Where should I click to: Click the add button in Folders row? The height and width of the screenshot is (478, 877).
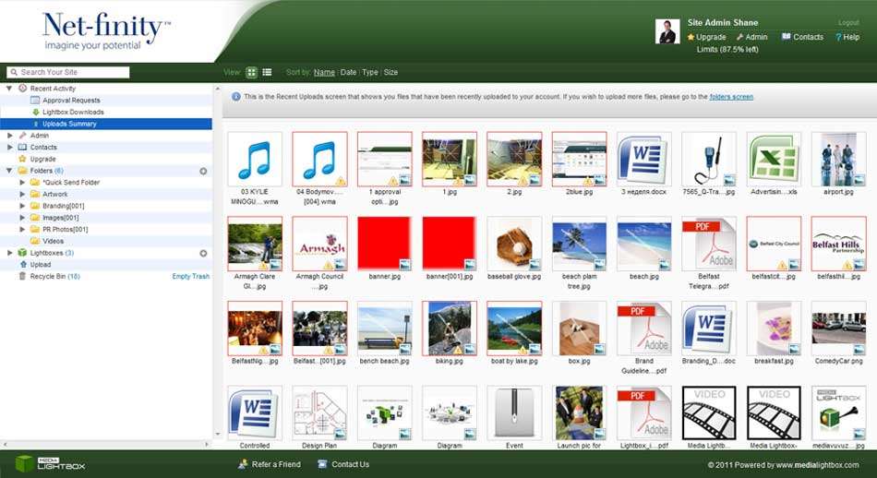click(203, 171)
